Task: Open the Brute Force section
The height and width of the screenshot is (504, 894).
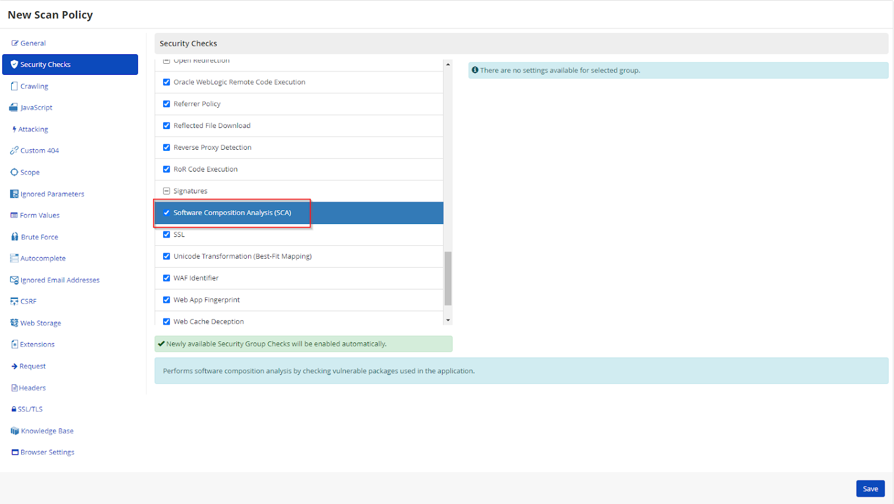Action: click(40, 237)
